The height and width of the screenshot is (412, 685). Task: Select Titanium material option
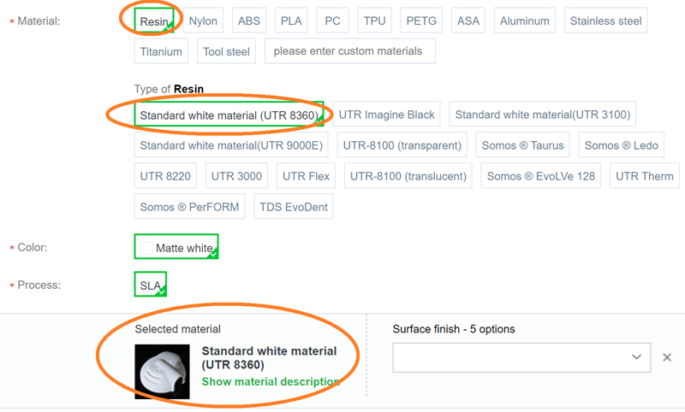tap(161, 51)
